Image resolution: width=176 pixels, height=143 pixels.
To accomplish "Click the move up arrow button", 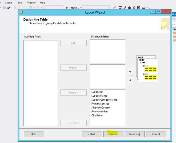I will pyautogui.click(x=130, y=71).
